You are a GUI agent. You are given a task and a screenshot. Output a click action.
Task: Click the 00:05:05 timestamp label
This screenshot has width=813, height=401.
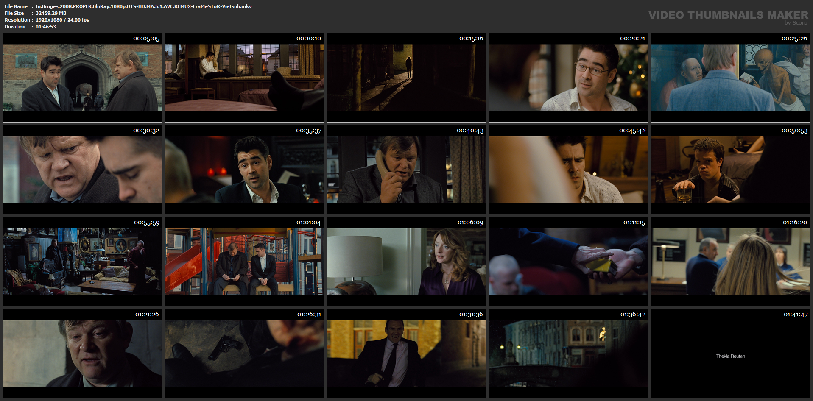146,39
